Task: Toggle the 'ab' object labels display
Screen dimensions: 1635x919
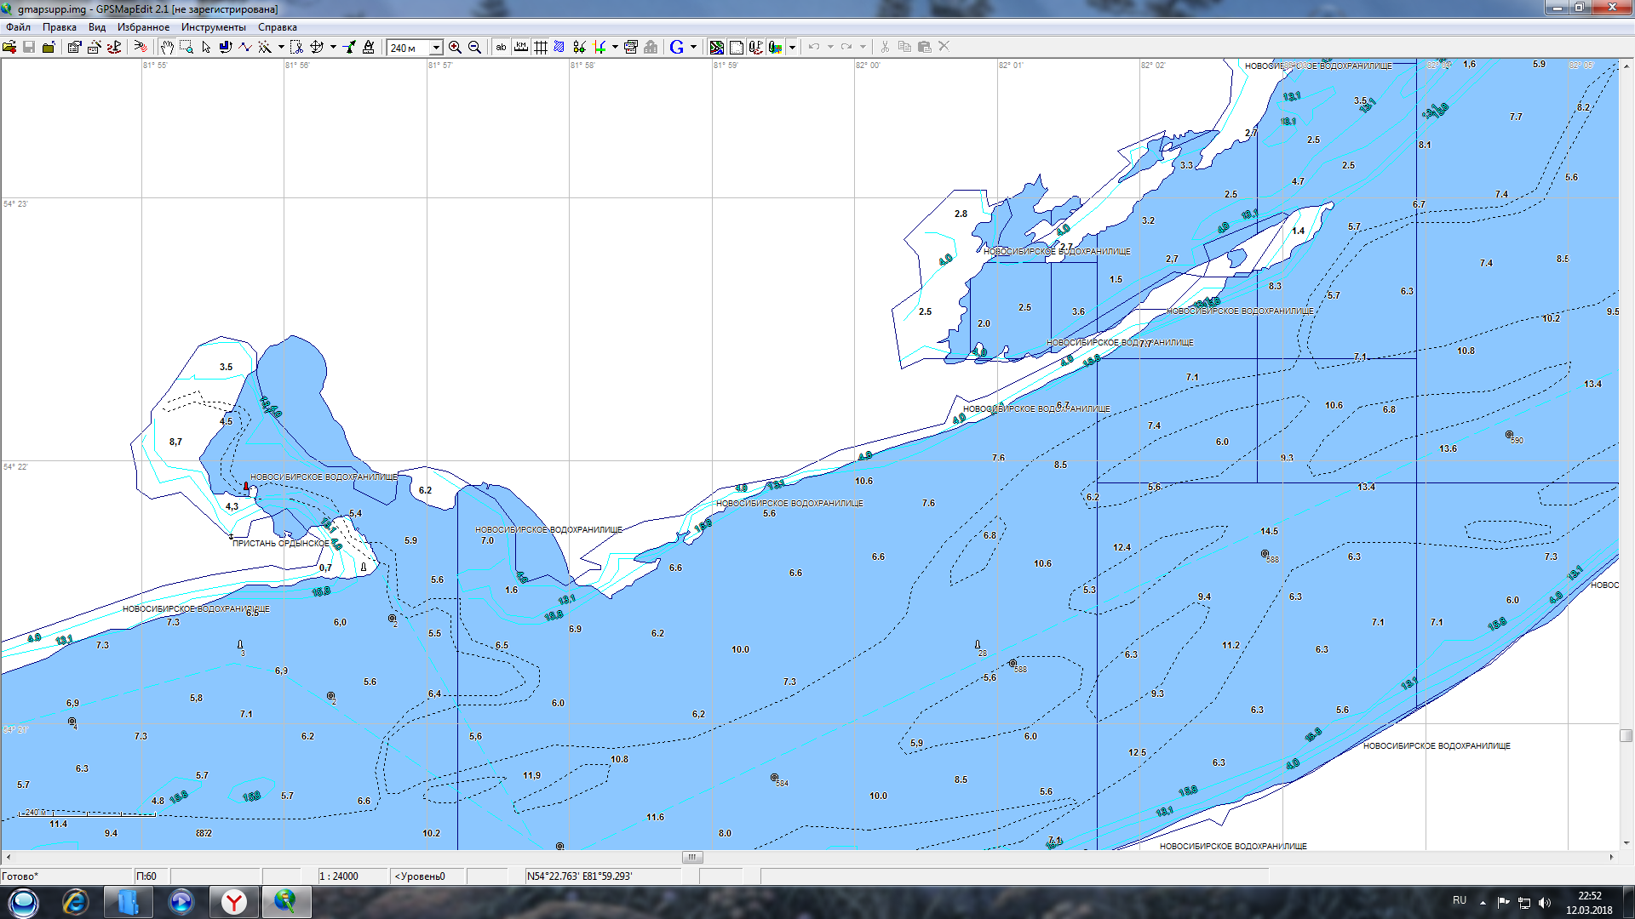Action: click(x=502, y=47)
